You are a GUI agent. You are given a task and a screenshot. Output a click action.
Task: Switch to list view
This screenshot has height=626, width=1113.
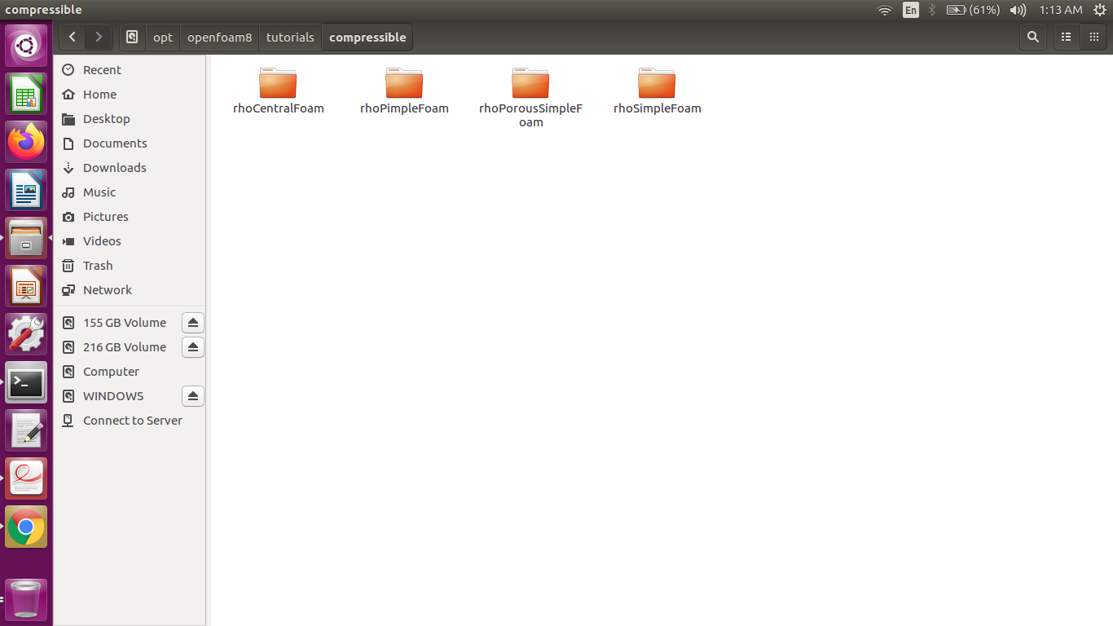pyautogui.click(x=1066, y=37)
